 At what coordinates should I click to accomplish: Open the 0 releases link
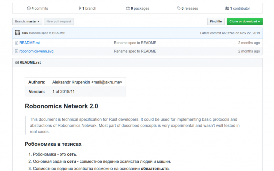point(187,8)
